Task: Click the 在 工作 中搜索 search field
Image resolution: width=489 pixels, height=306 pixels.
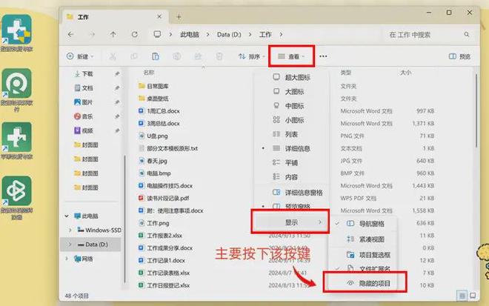Action: [x=428, y=34]
